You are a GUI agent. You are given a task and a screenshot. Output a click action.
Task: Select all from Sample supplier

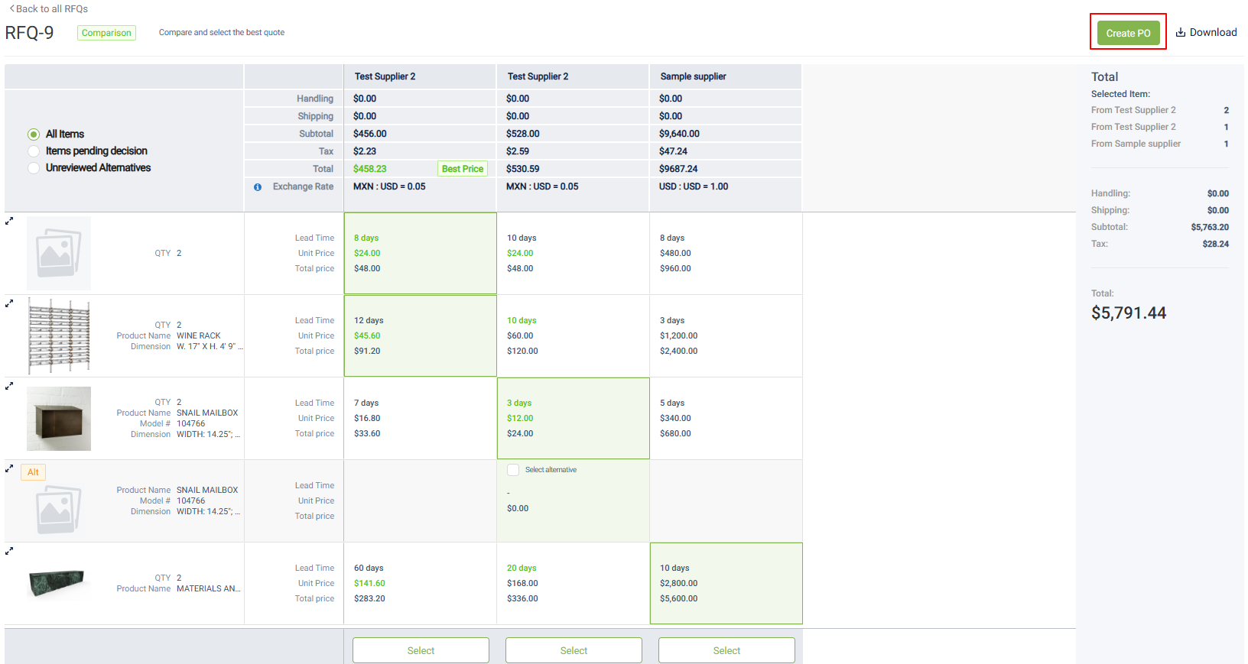tap(726, 650)
